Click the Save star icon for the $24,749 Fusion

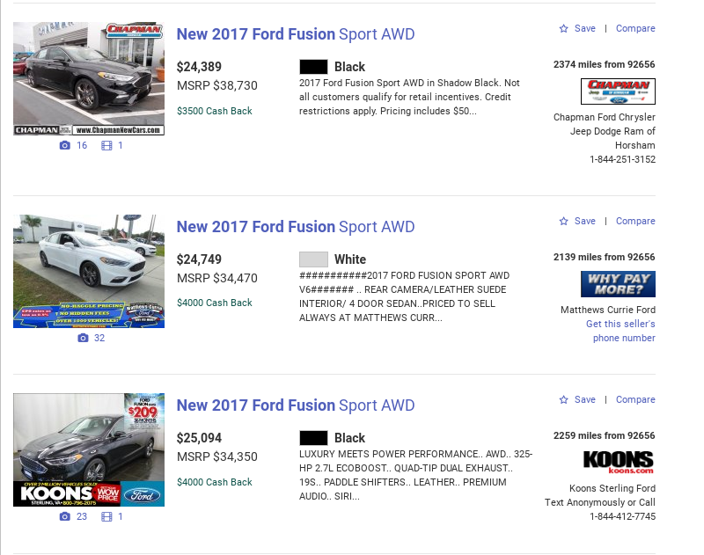[x=563, y=221]
